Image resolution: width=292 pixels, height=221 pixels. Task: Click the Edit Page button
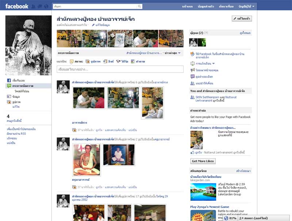click(x=242, y=19)
